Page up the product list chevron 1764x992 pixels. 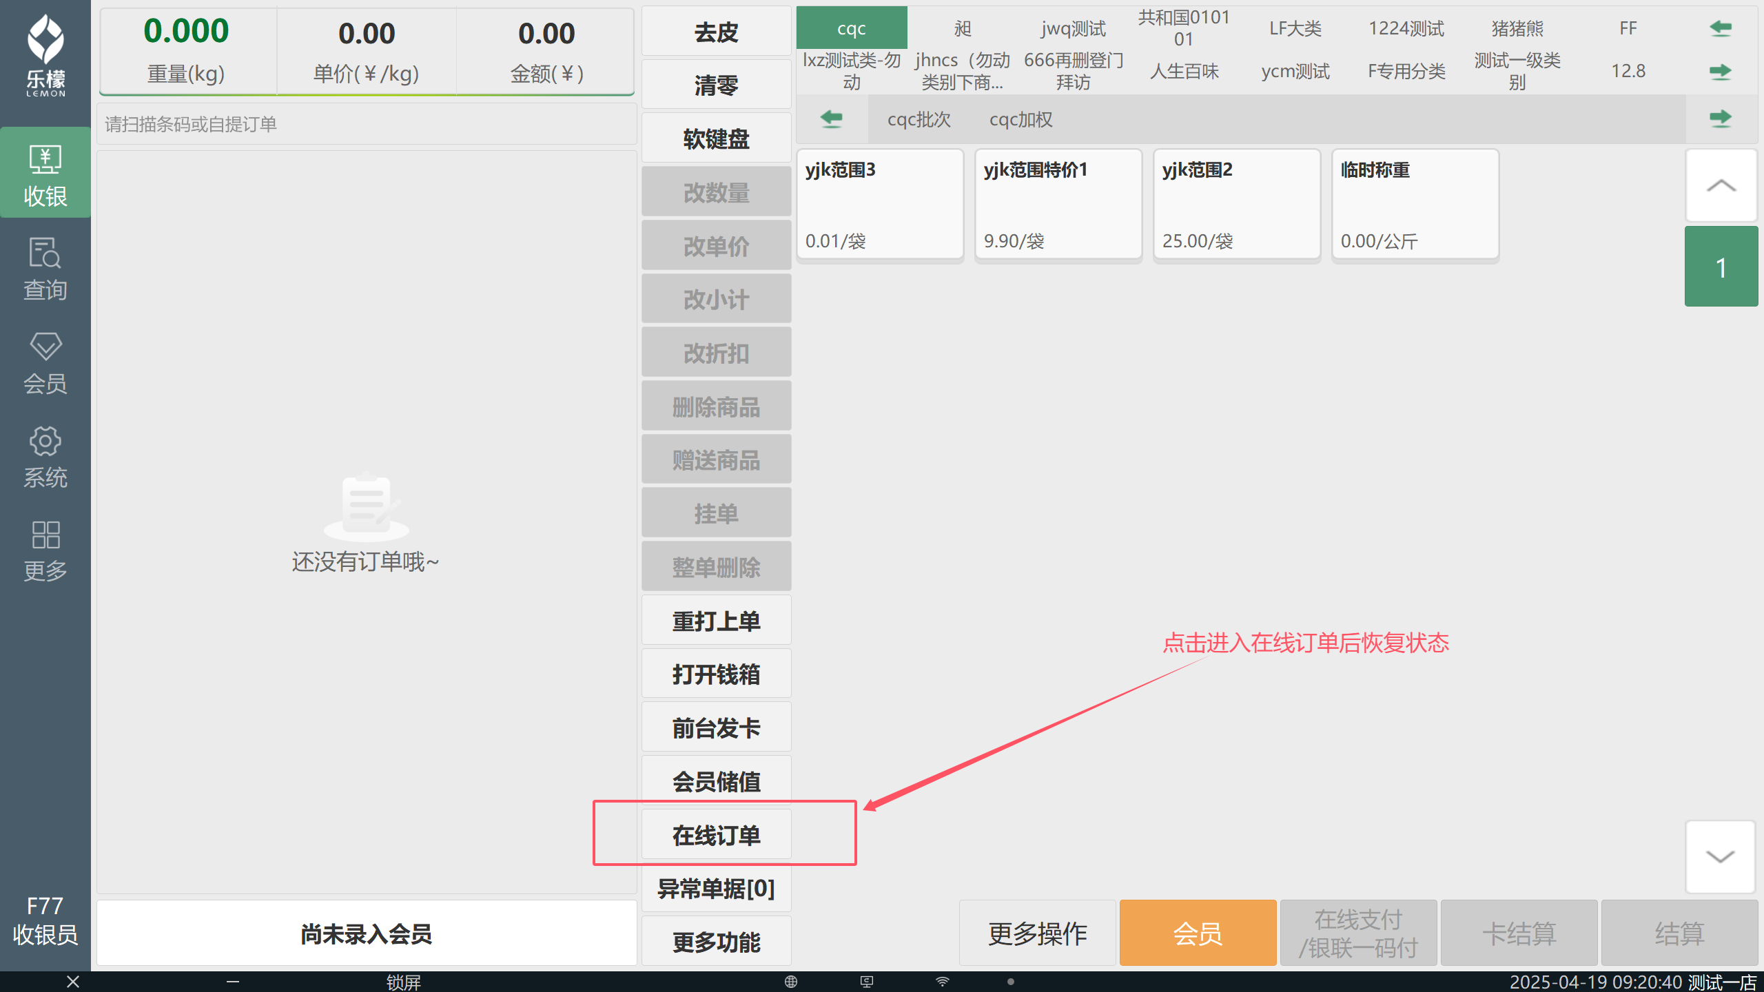pyautogui.click(x=1721, y=185)
